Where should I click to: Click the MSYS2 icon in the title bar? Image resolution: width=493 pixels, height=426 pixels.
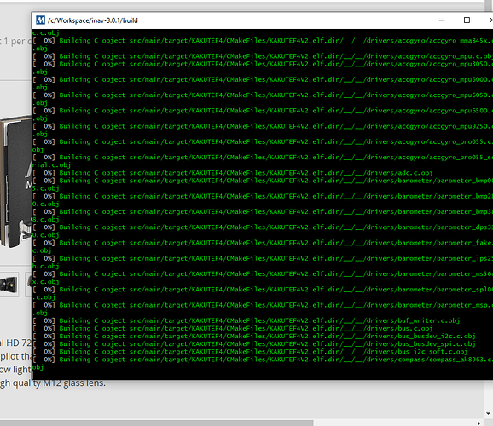click(x=41, y=20)
